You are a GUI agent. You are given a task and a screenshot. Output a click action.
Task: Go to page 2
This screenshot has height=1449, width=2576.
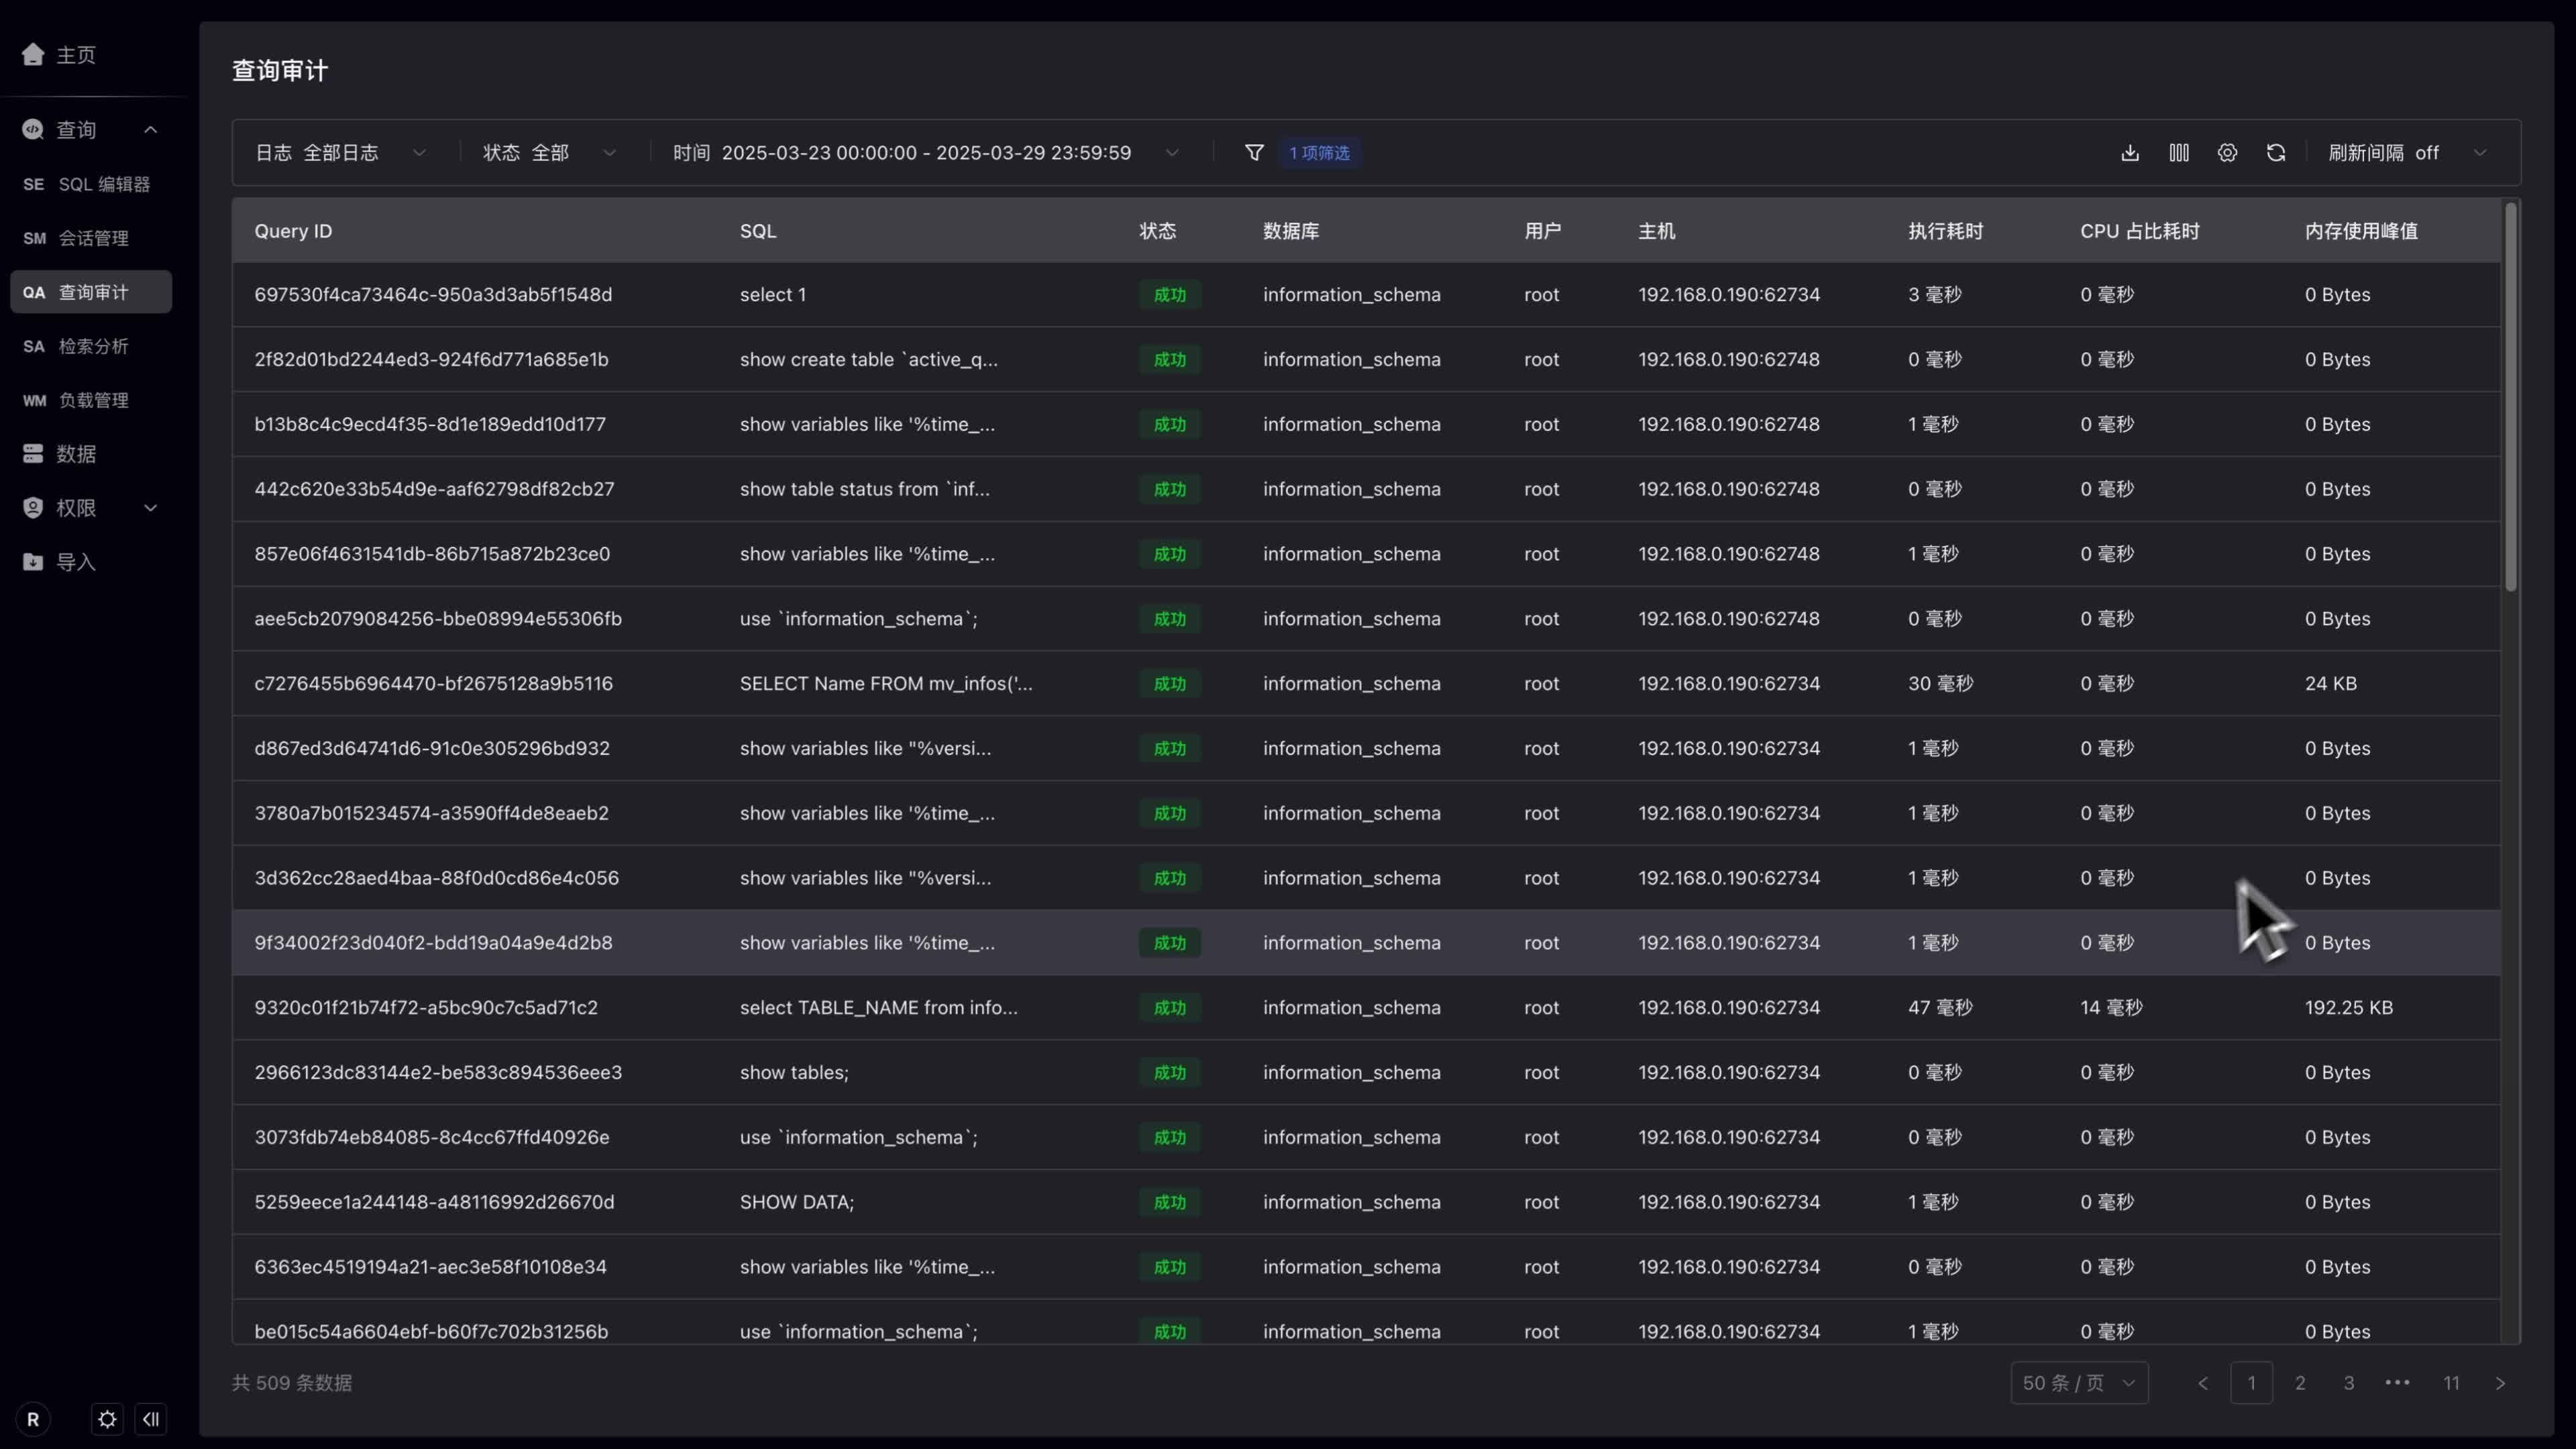pos(2300,1383)
